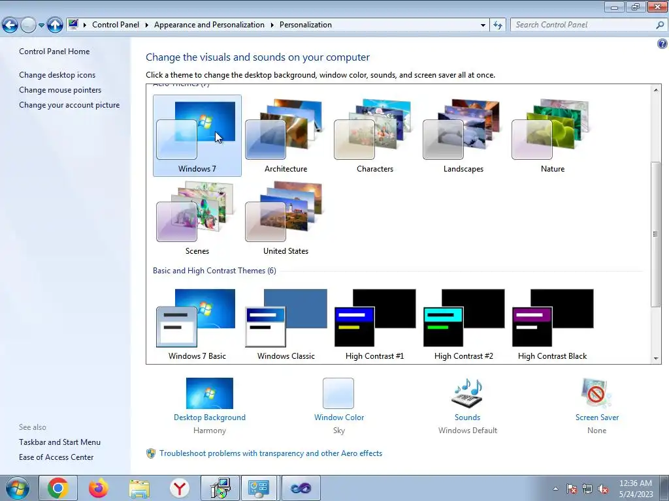Screen dimensions: 669x501
Task: Apply the Windows Classic theme
Action: (x=286, y=325)
